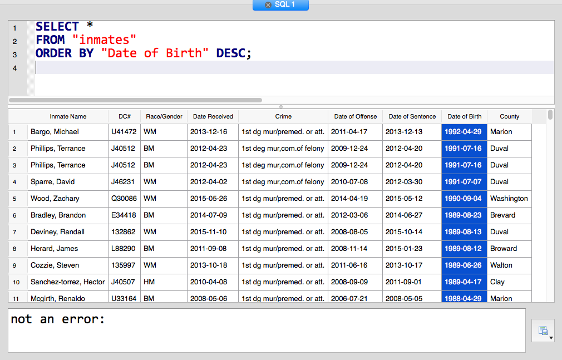Place cursor on empty editor line 4
The height and width of the screenshot is (360, 562).
pyautogui.click(x=294, y=67)
